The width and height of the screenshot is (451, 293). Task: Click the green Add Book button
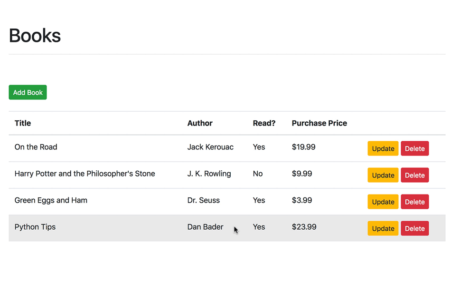click(28, 92)
